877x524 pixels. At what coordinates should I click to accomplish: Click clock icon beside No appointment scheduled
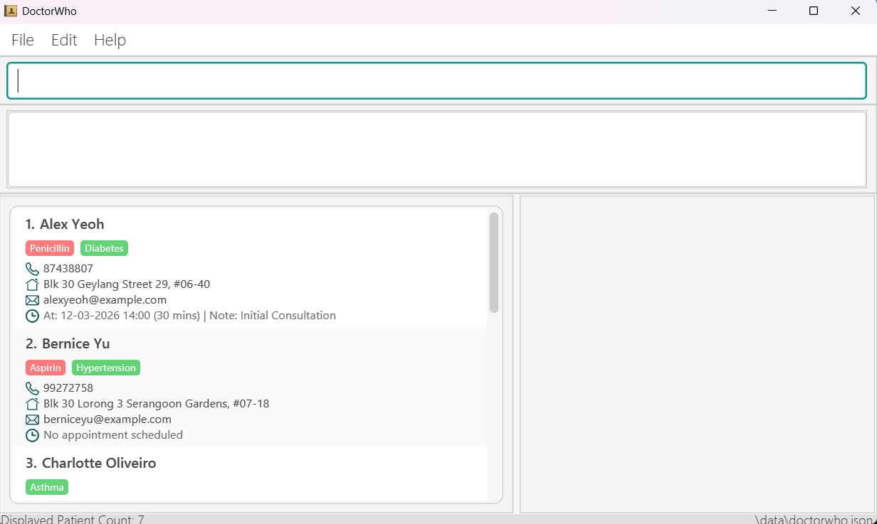[x=32, y=435]
